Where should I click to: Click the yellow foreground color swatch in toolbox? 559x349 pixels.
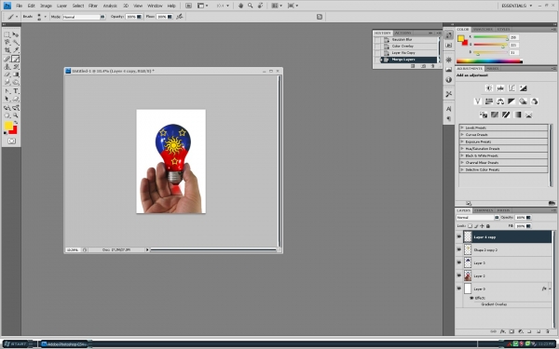pos(8,126)
